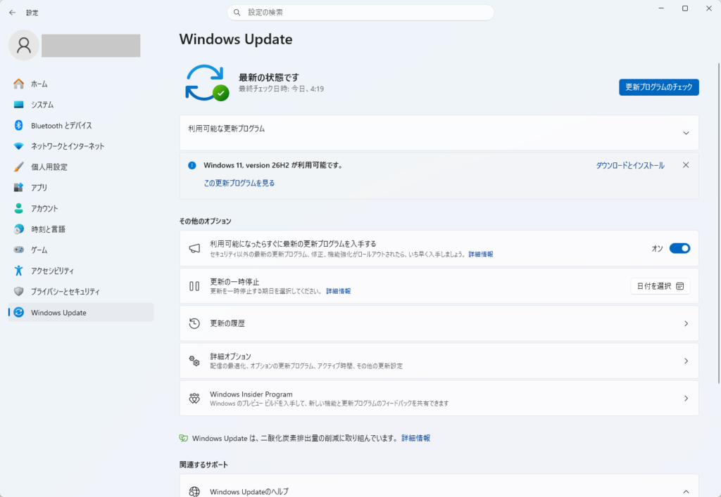The width and height of the screenshot is (721, 497).
Task: Click the globe icon for Windows Updateのヘルプ
Action: coord(194,491)
